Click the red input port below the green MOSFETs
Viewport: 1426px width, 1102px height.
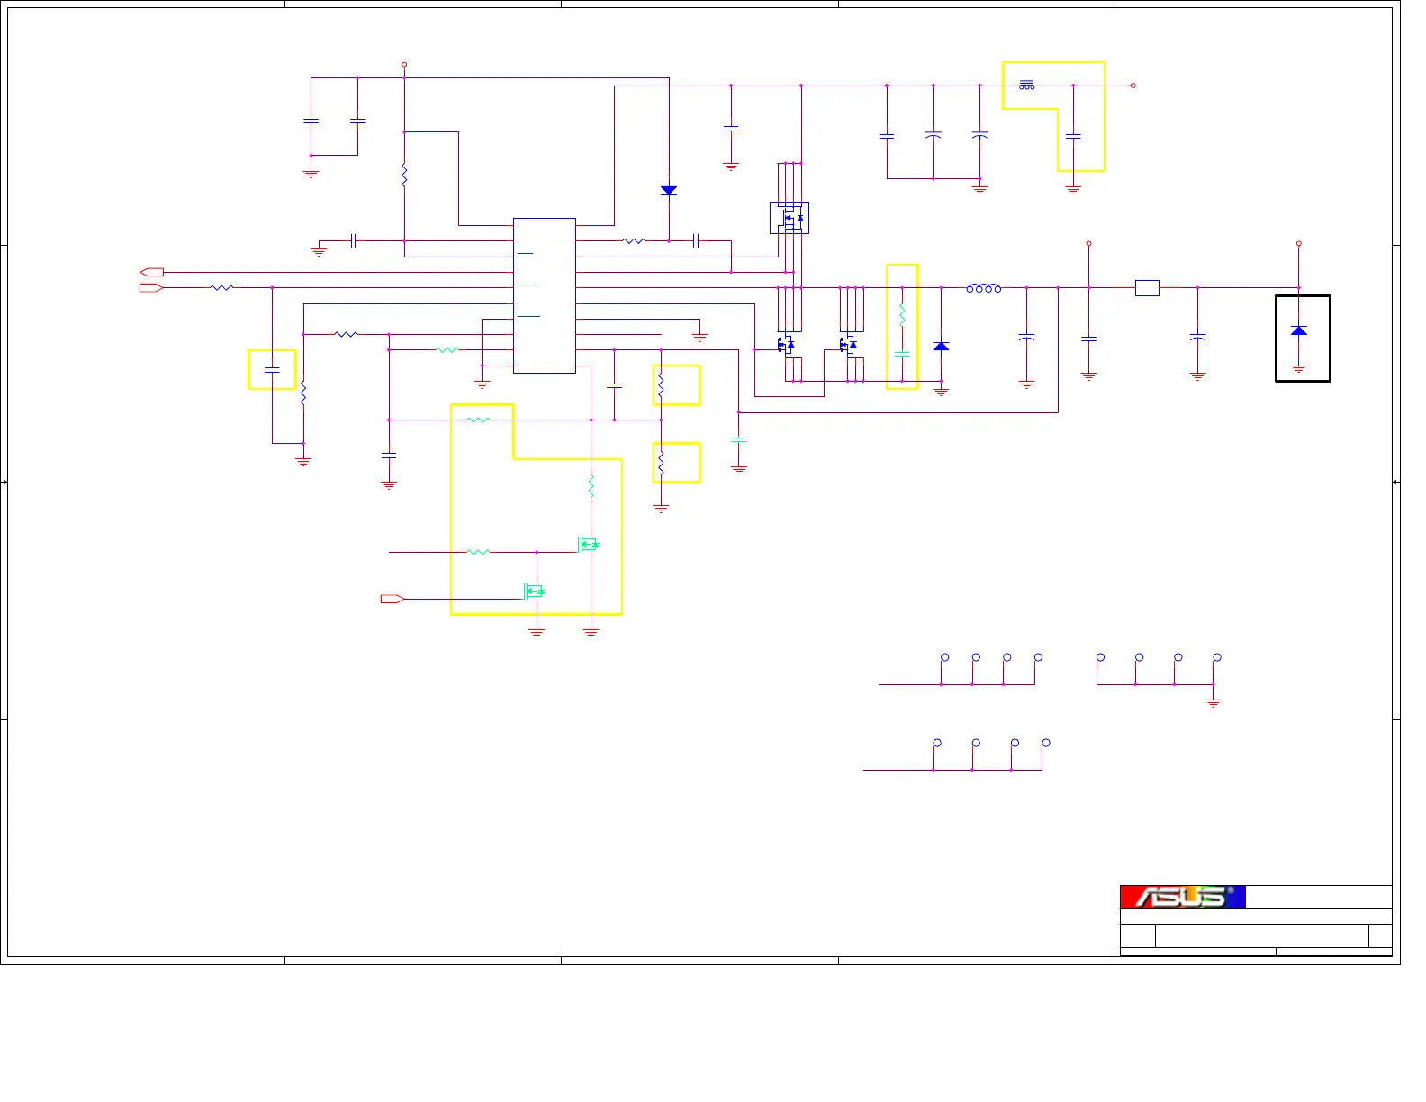pos(393,599)
